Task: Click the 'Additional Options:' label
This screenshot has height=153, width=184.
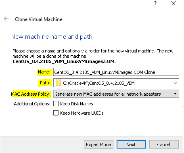Action: pos(32,104)
